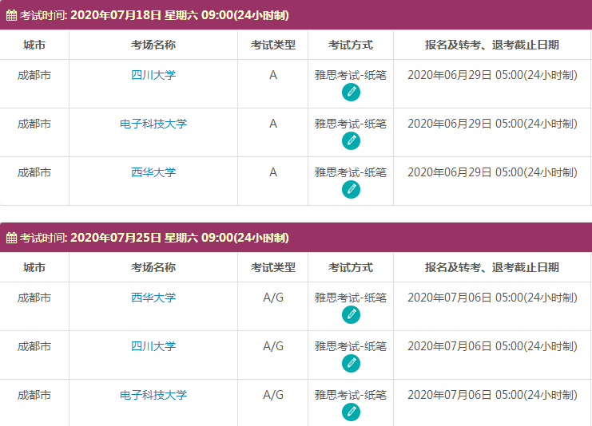This screenshot has width=592, height=426.
Task: Click the calendar icon beside the 07月25日 exam time
Action: click(x=11, y=238)
